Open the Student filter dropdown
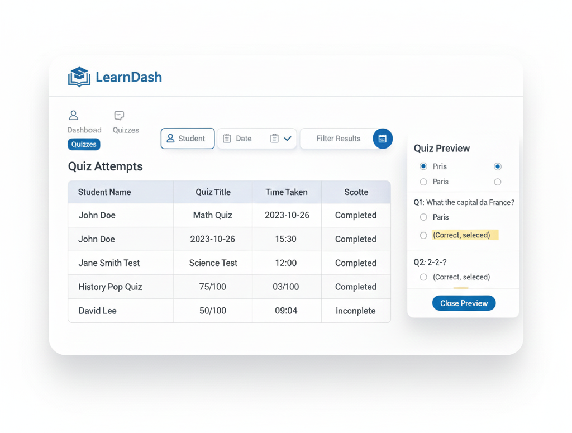Image resolution: width=572 pixels, height=433 pixels. tap(188, 139)
